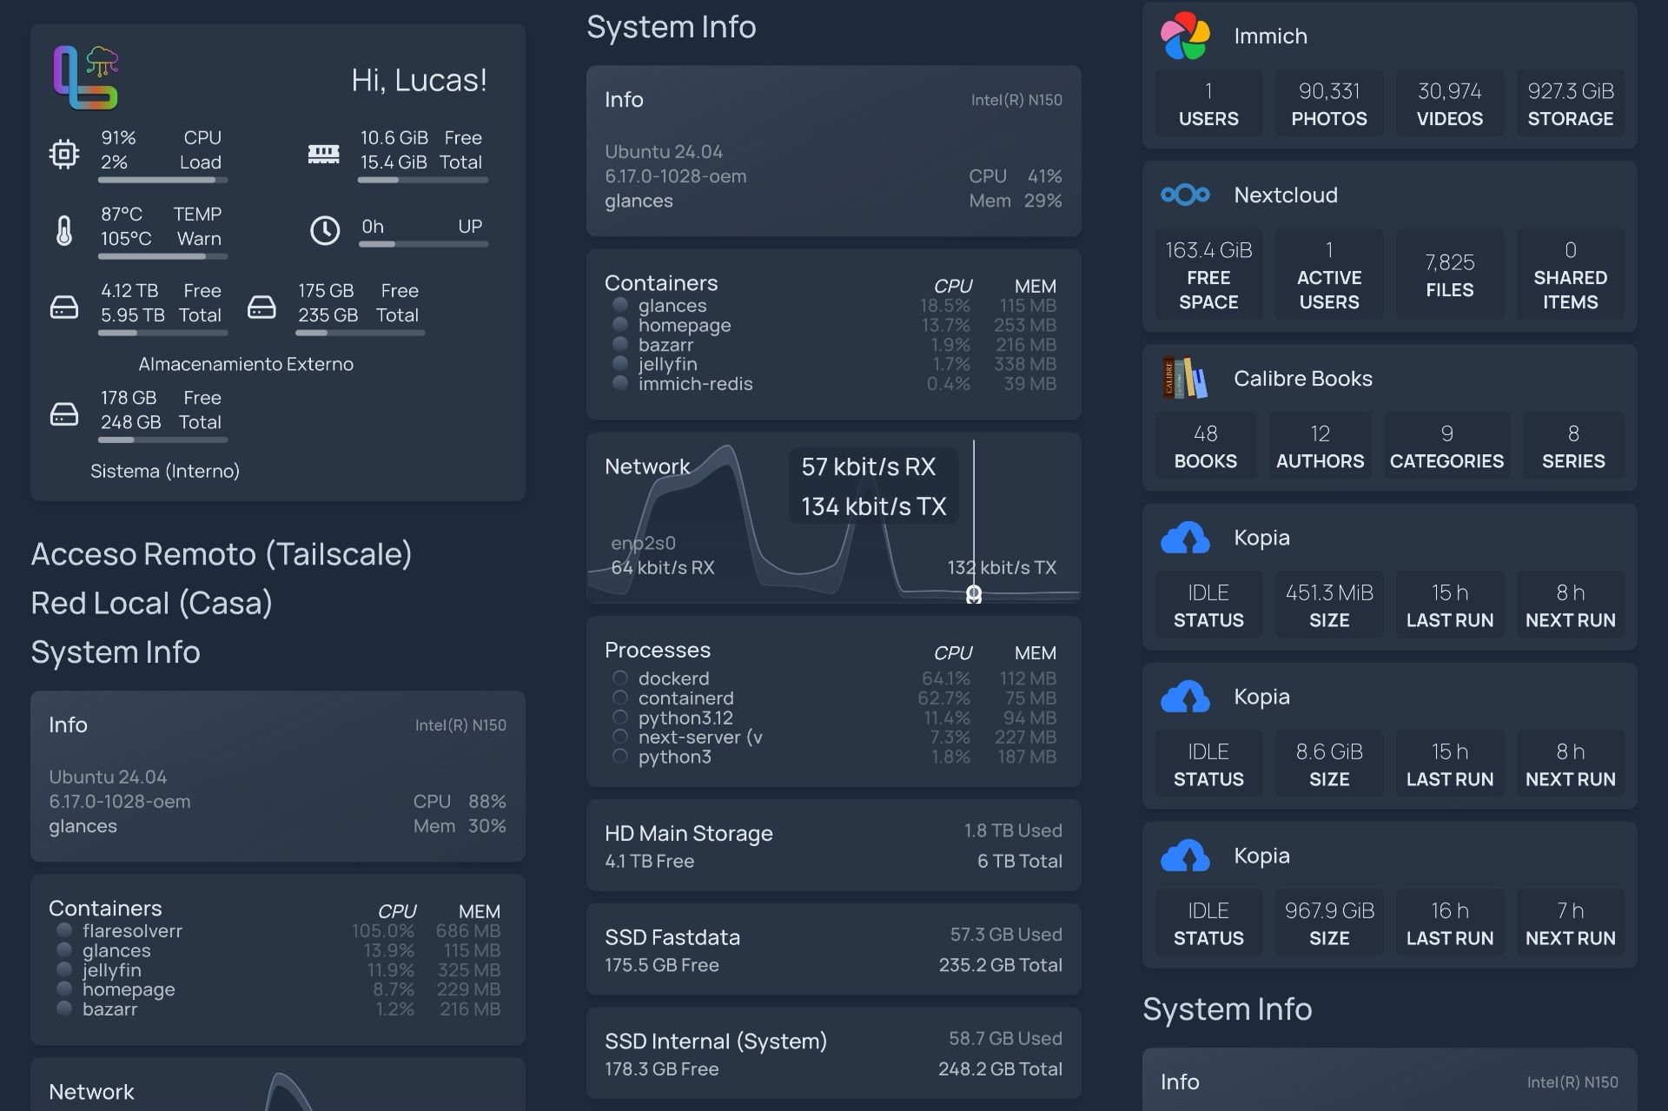This screenshot has height=1111, width=1668.
Task: Open the Immich service title
Action: coord(1270,36)
